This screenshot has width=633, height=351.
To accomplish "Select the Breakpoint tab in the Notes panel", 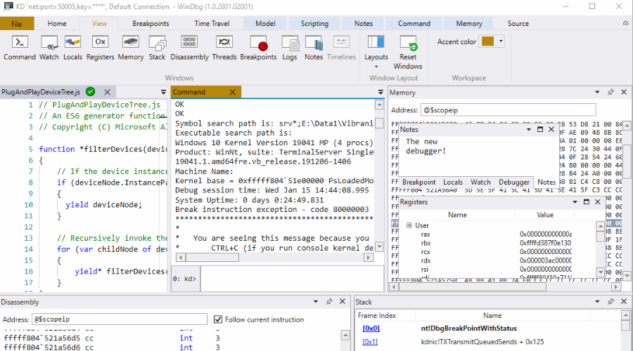I will click(418, 182).
